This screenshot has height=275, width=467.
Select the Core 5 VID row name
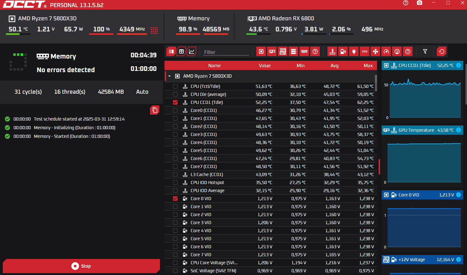click(x=201, y=239)
